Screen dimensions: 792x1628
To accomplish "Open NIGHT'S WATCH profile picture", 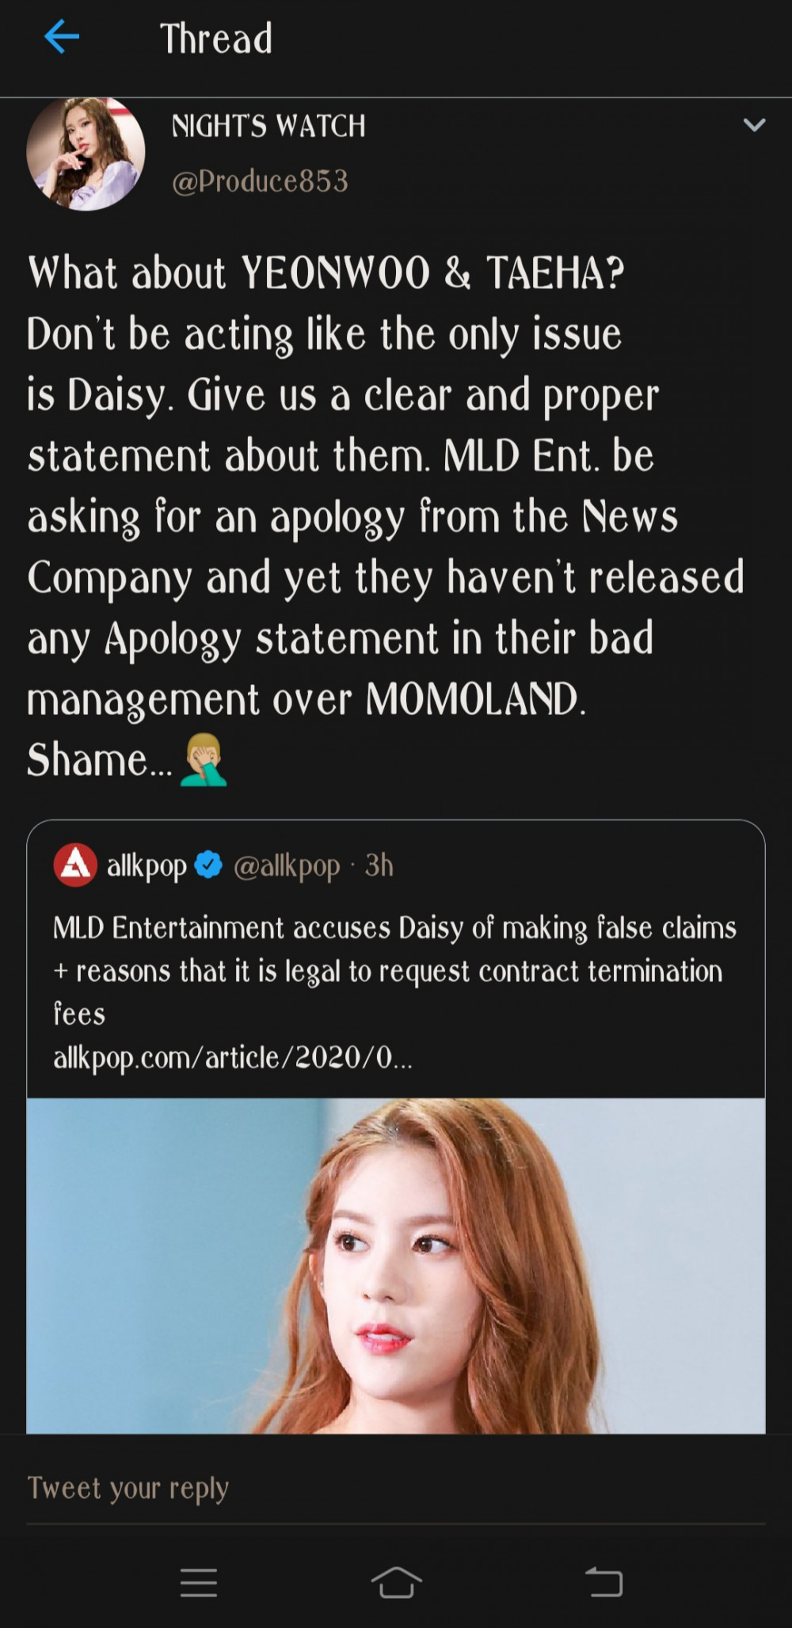I will (86, 154).
